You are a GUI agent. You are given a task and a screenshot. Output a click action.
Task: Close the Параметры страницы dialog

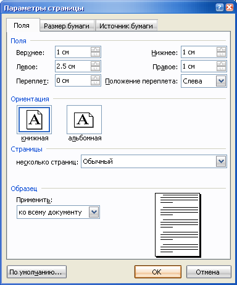[230, 7]
